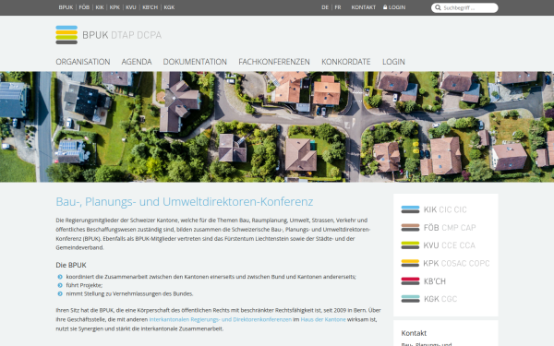Open the KONKORDATE menu
This screenshot has height=346, width=554.
pos(346,62)
